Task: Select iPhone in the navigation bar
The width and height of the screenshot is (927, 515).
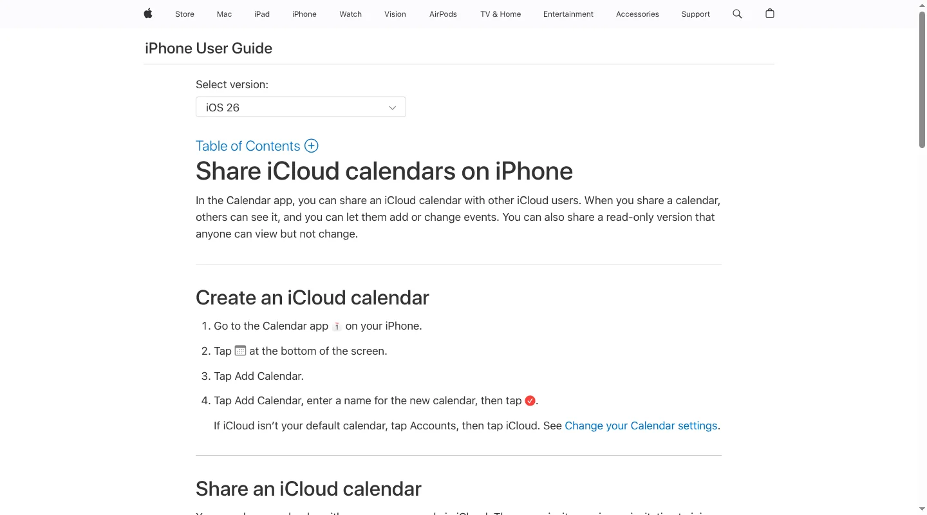Action: pos(304,14)
